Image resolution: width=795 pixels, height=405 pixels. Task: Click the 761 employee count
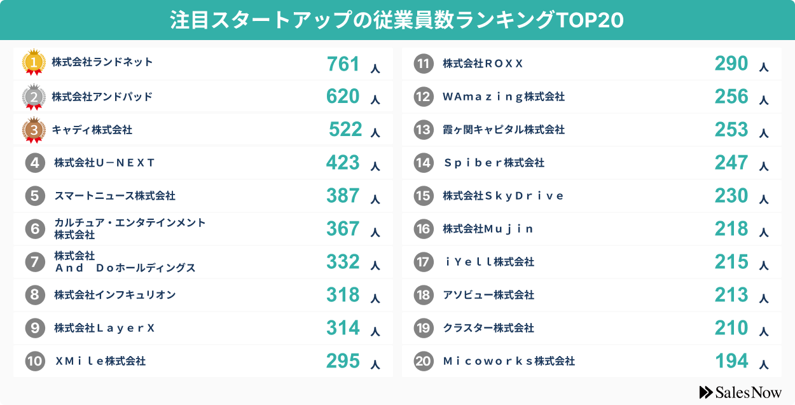pyautogui.click(x=343, y=64)
